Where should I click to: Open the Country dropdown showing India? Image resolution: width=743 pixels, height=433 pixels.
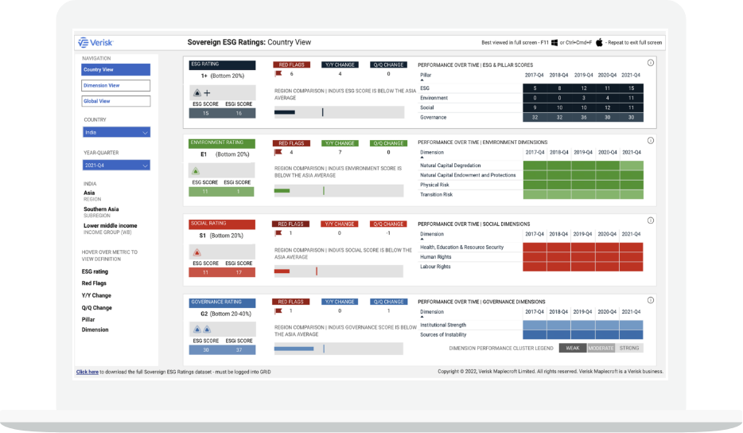coord(116,132)
